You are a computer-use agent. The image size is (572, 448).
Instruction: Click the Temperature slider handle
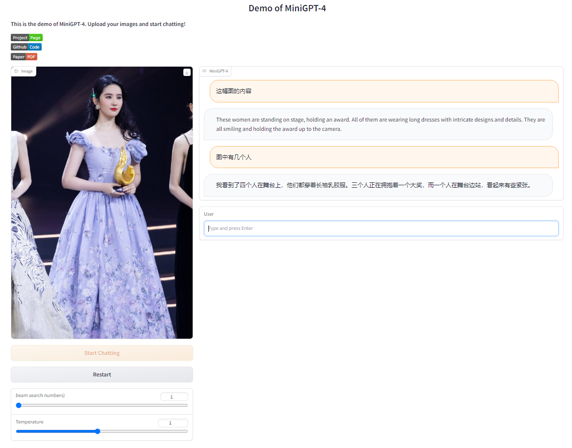coord(97,431)
